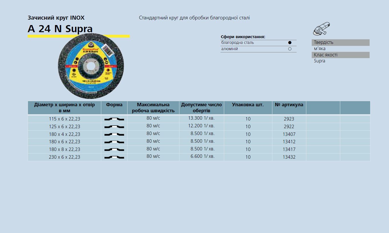Click the 'м'яка' hardness value
This screenshot has height=233, width=389.
point(320,49)
